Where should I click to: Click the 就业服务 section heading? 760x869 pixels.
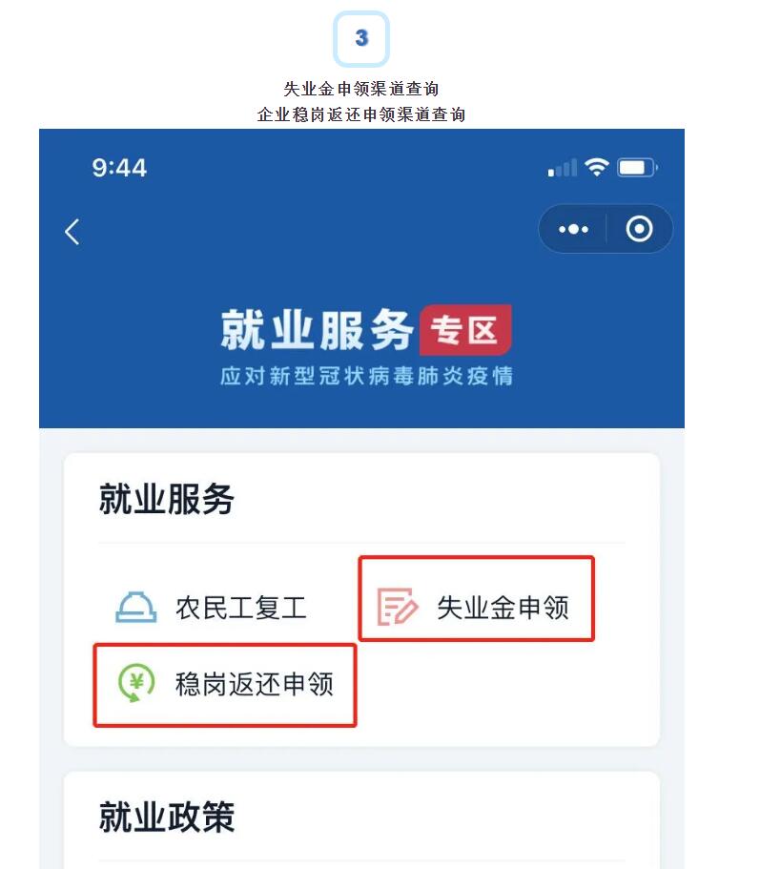(x=166, y=499)
